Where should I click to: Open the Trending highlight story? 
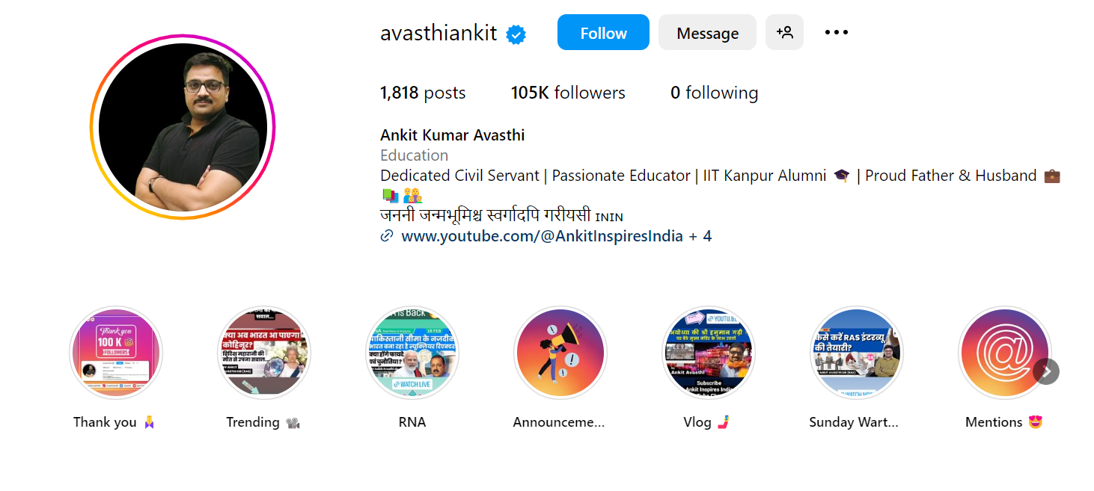coord(264,353)
